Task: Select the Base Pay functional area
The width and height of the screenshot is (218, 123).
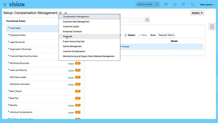Action: 14,98
